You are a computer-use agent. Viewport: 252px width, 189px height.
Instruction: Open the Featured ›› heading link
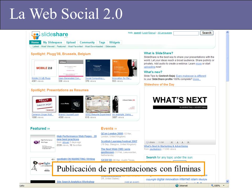pyautogui.click(x=40, y=128)
